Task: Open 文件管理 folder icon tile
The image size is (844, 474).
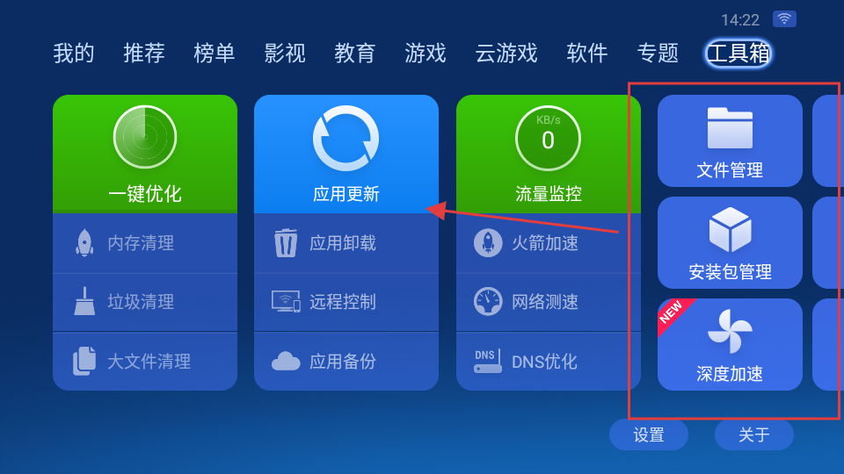Action: (730, 140)
